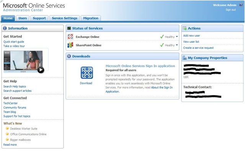The image size is (245, 152).
Task: Click the Deskless Worker Suite text
Action: point(24,129)
